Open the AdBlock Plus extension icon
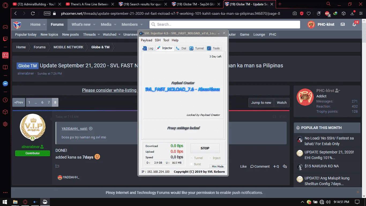This screenshot has width=366, height=206. 327,13
